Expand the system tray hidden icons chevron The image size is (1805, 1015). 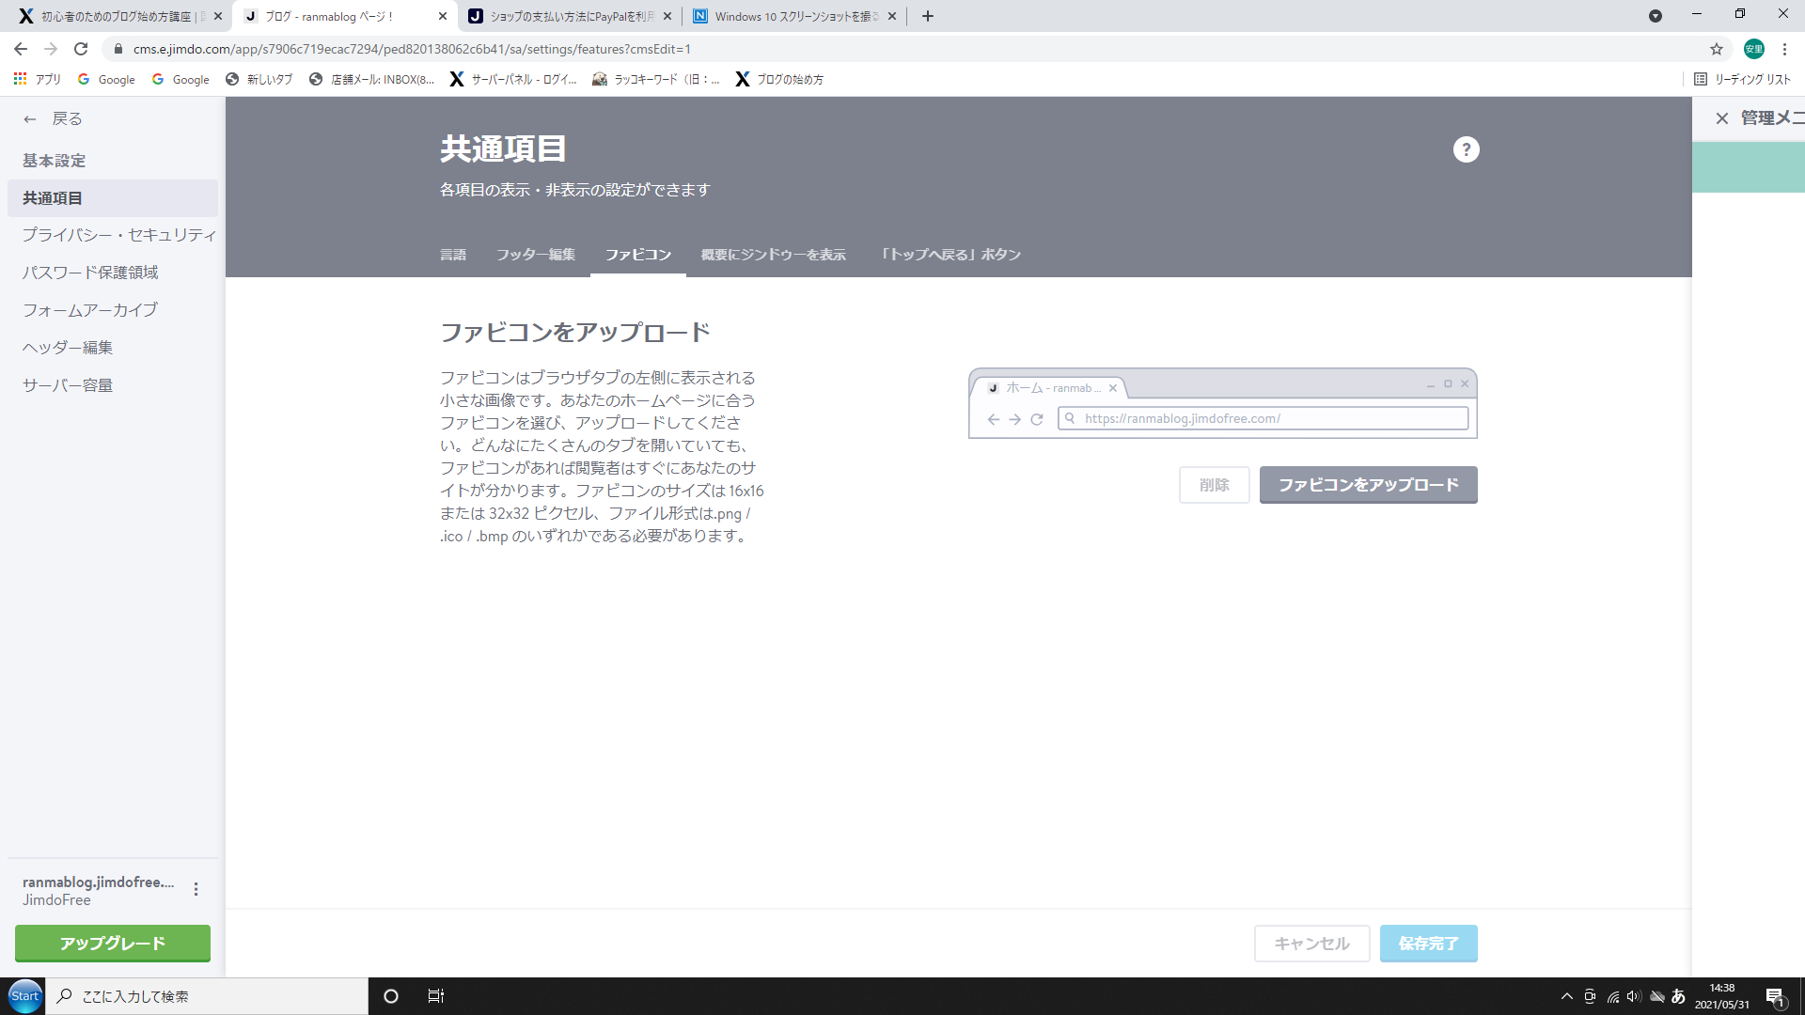[1566, 996]
